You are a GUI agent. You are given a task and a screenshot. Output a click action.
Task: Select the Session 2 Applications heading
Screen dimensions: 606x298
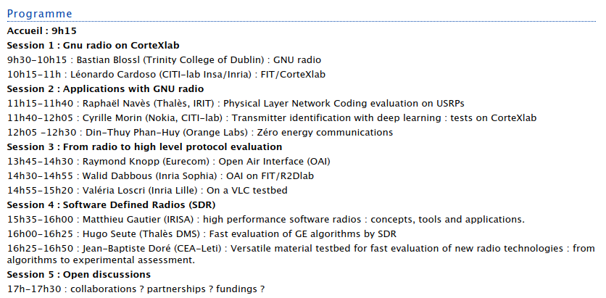coord(105,88)
